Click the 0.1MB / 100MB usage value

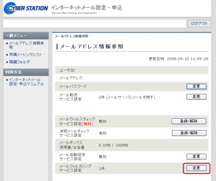pos(113,145)
